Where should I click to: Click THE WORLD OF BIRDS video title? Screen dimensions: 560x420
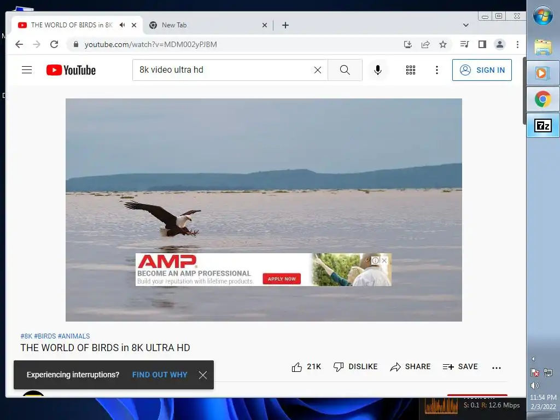(105, 347)
